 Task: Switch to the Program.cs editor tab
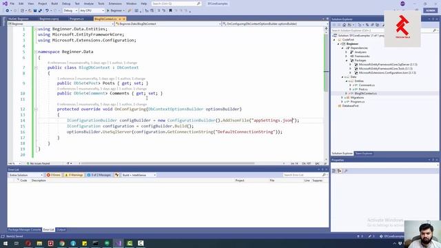coord(76,19)
